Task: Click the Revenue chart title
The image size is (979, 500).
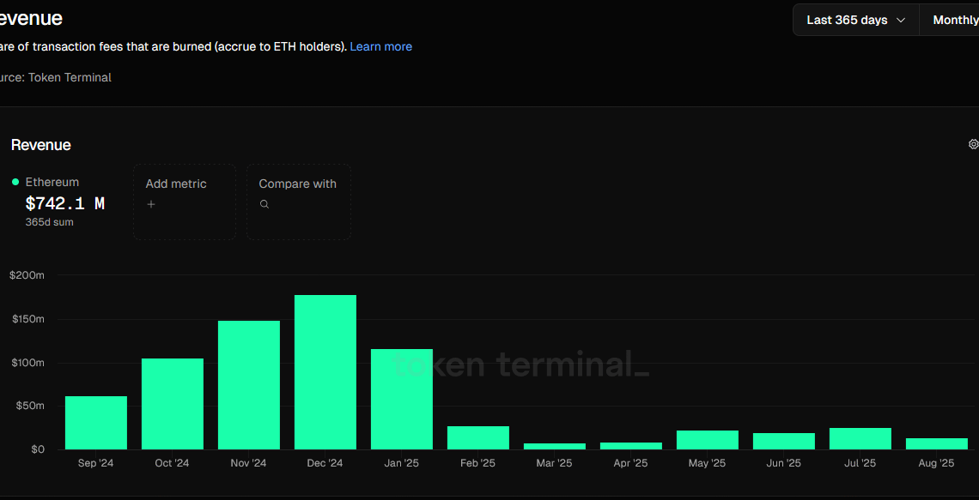Action: (x=40, y=145)
